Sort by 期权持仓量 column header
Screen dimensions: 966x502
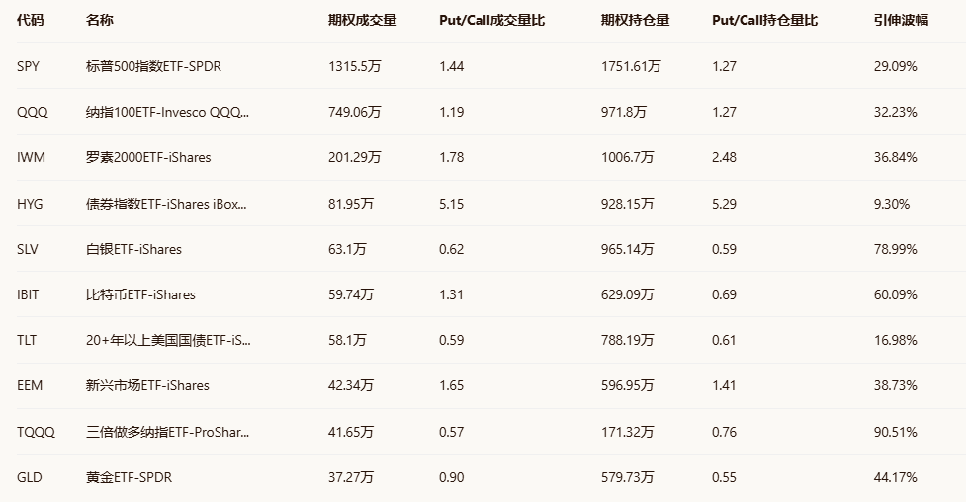(x=635, y=20)
